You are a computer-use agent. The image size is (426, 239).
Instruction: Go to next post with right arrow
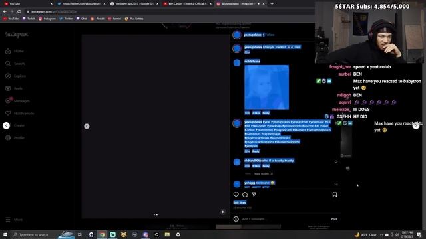(416, 125)
